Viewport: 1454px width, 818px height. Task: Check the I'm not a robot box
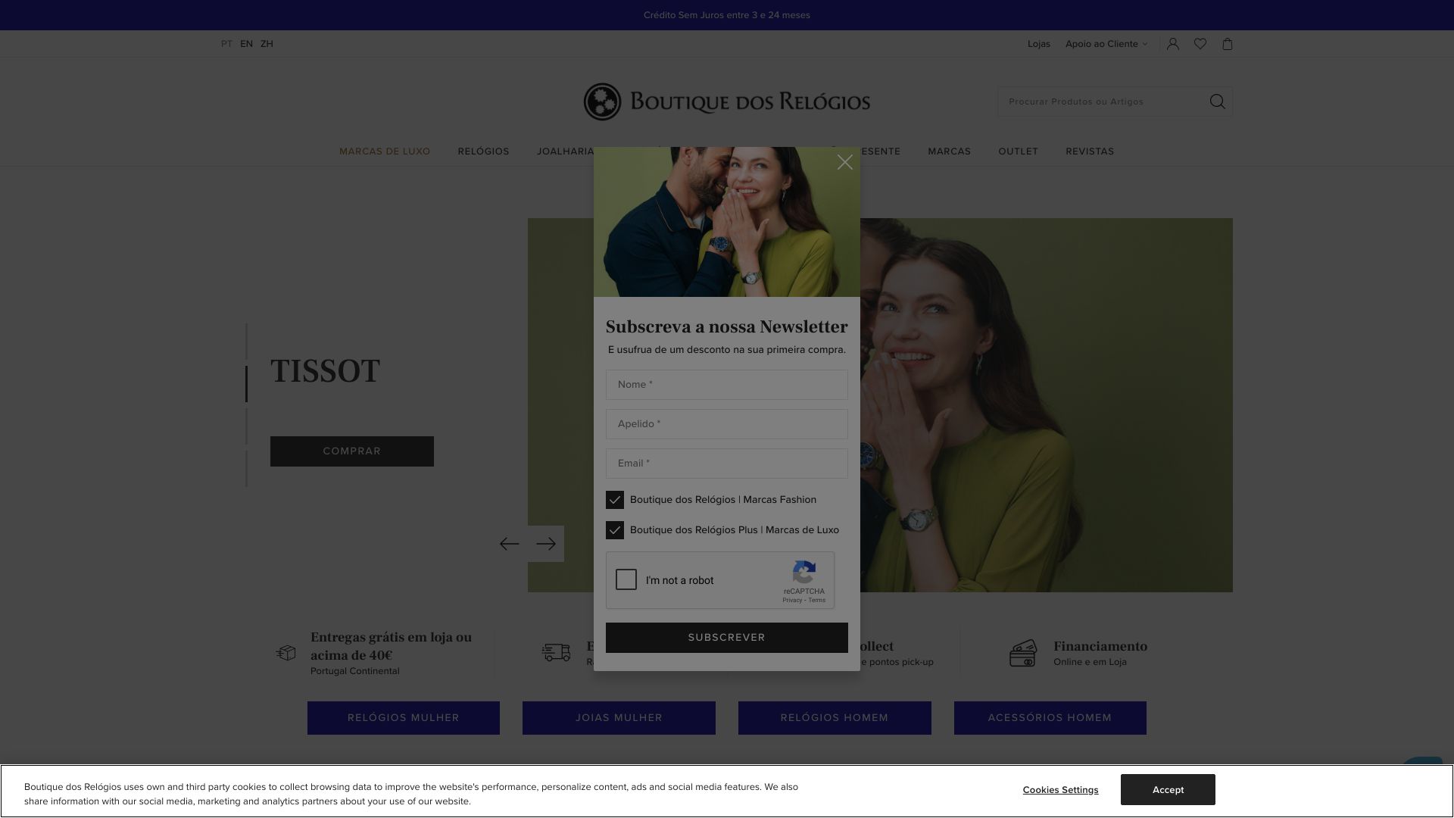tap(626, 579)
